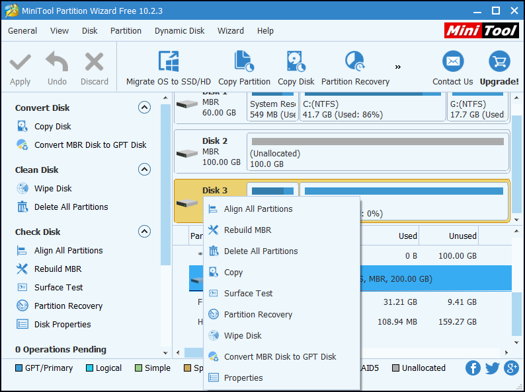This screenshot has width=525, height=392.
Task: Click Delete All Partitions in the sidebar
Action: 62,207
